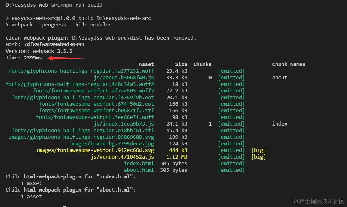Click the npm run build command text
Viewport: 347px width, 207px height.
(83, 5)
